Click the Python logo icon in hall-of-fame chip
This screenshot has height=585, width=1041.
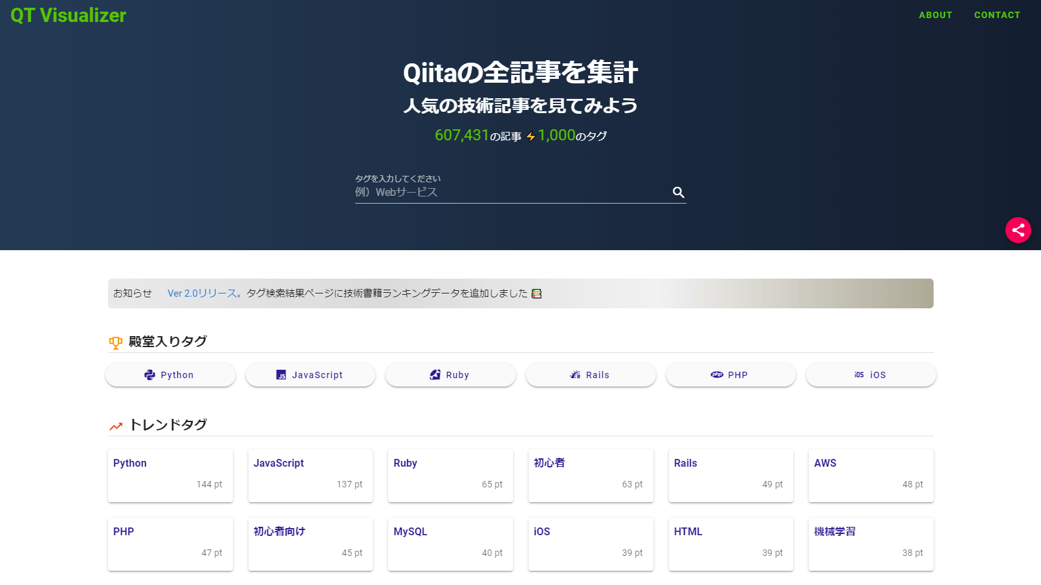[149, 375]
